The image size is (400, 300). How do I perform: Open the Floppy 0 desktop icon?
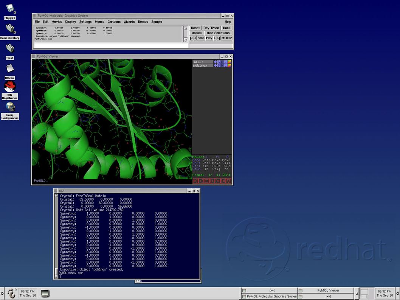(10, 11)
